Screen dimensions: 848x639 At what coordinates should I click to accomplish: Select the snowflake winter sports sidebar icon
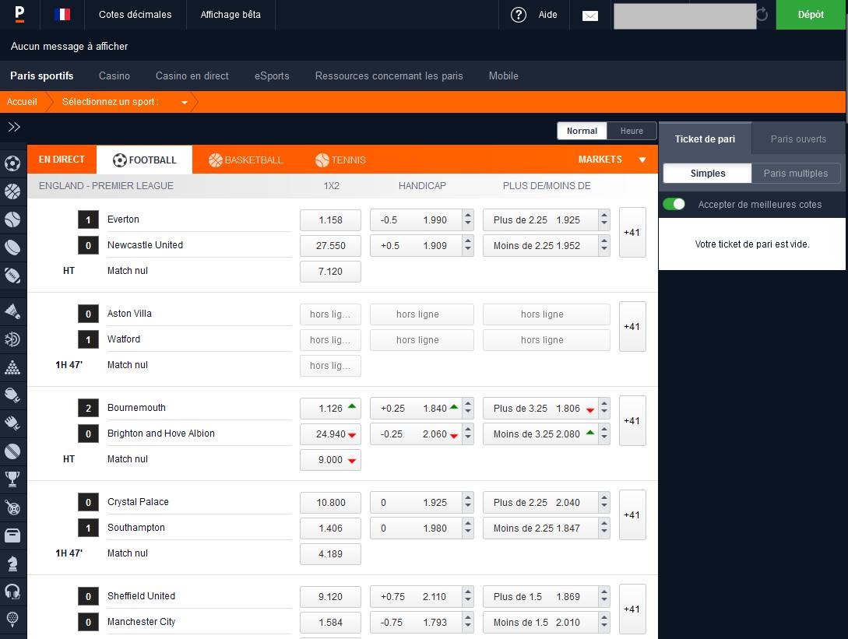tap(12, 339)
